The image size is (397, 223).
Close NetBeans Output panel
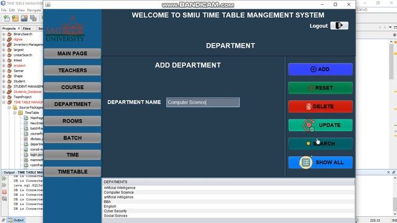point(389,172)
